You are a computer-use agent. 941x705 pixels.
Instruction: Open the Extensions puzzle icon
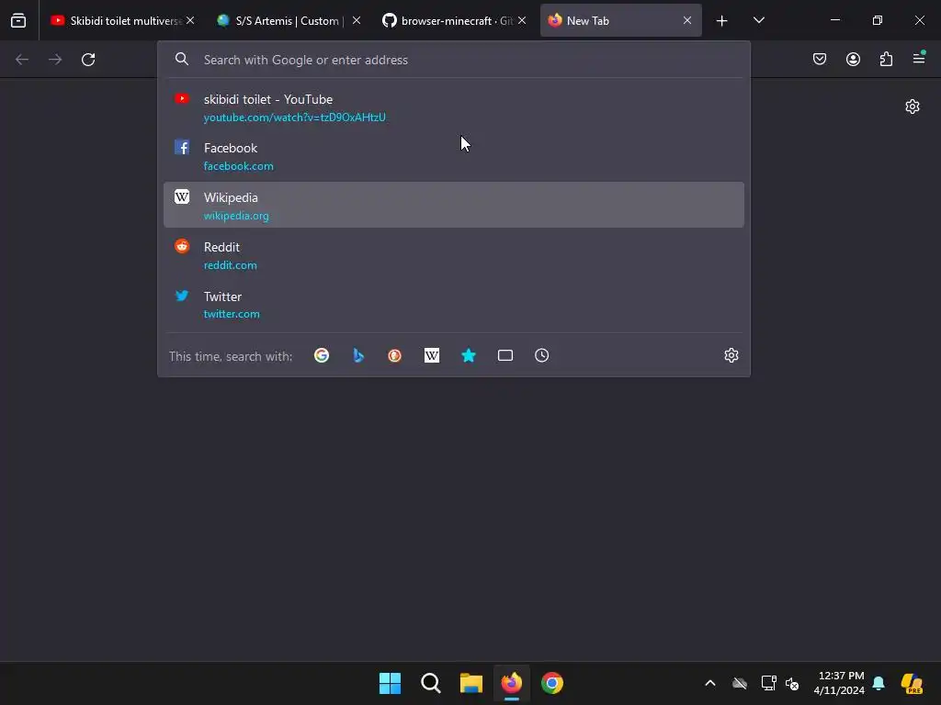886,59
